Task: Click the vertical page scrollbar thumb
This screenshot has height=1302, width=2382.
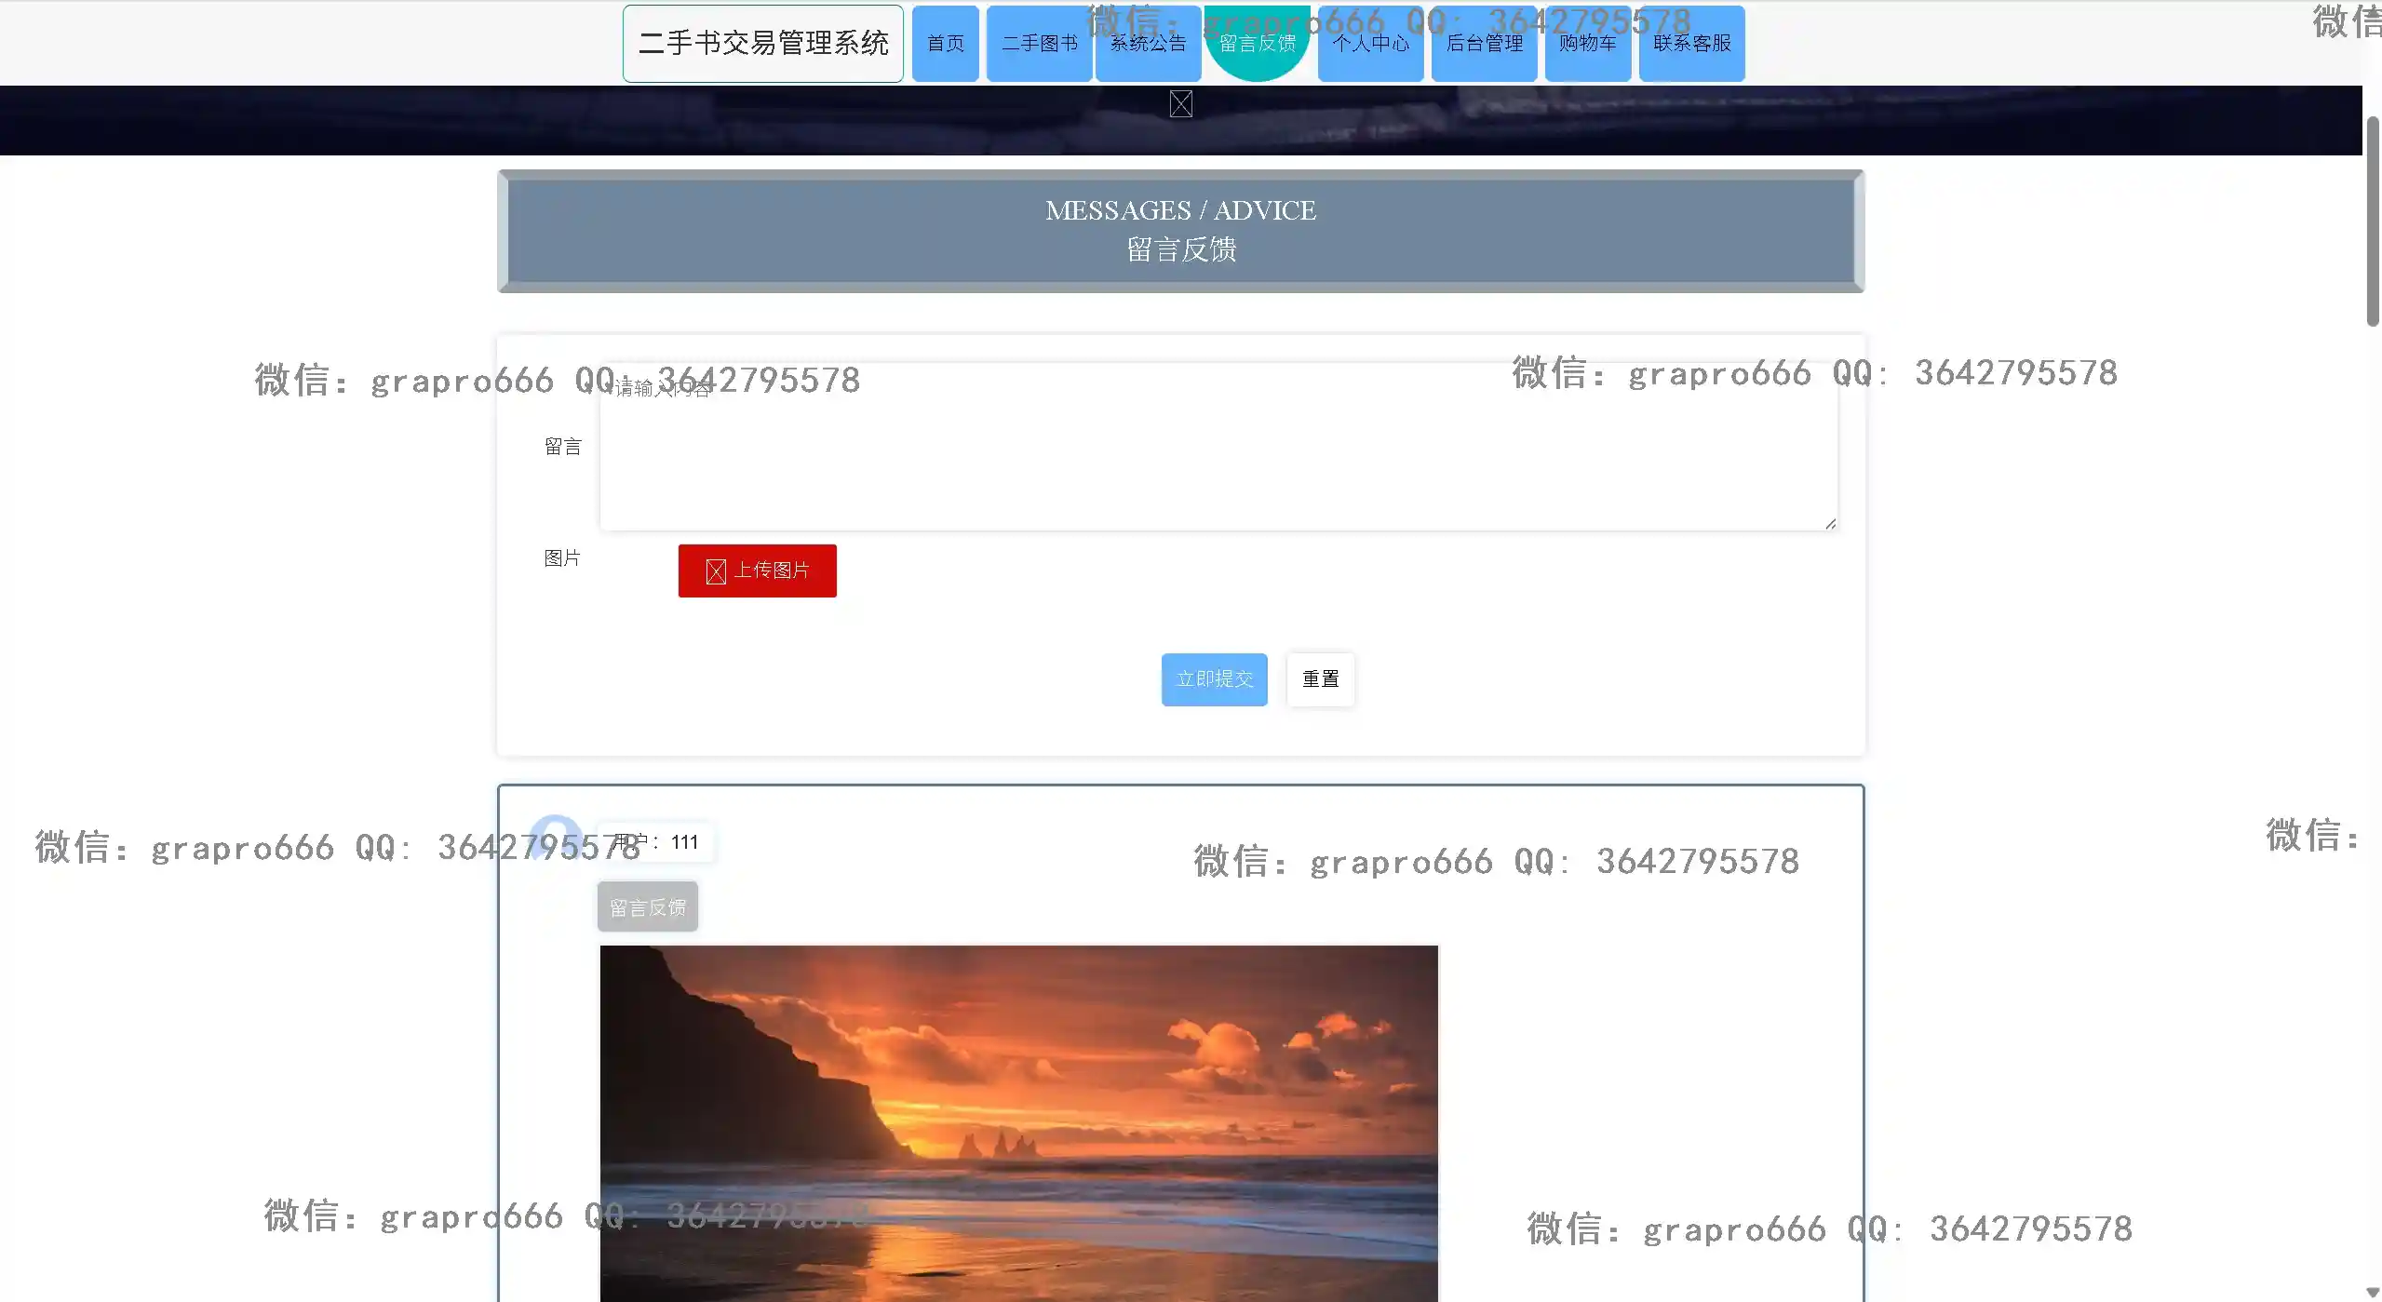Action: pyautogui.click(x=2373, y=221)
